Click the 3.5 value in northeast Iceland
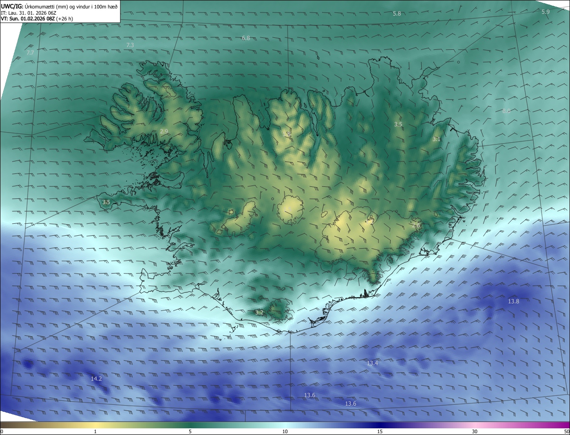570x435 pixels. pos(398,125)
